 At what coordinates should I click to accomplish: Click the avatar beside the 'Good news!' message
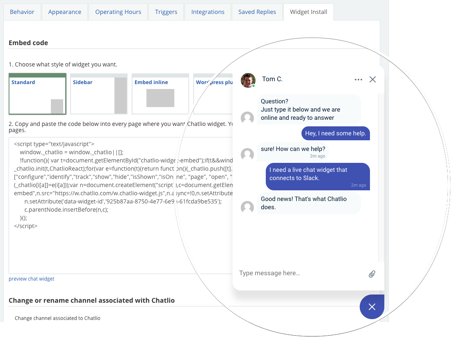[x=247, y=207]
